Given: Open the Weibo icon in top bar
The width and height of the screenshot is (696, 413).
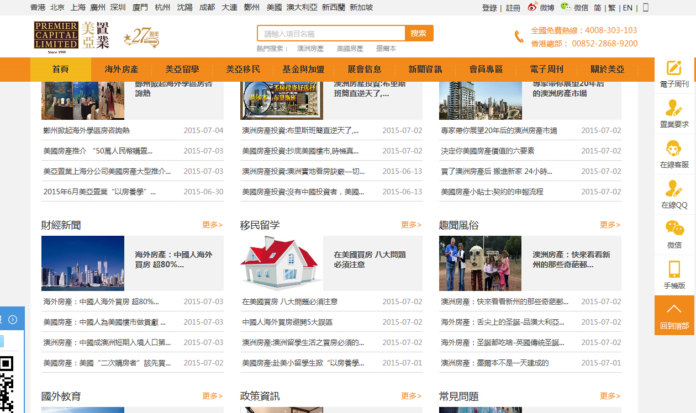Looking at the screenshot, I should click(x=532, y=7).
